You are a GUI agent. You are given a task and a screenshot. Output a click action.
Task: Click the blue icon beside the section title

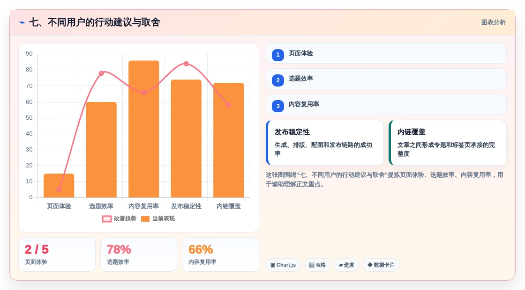(22, 22)
